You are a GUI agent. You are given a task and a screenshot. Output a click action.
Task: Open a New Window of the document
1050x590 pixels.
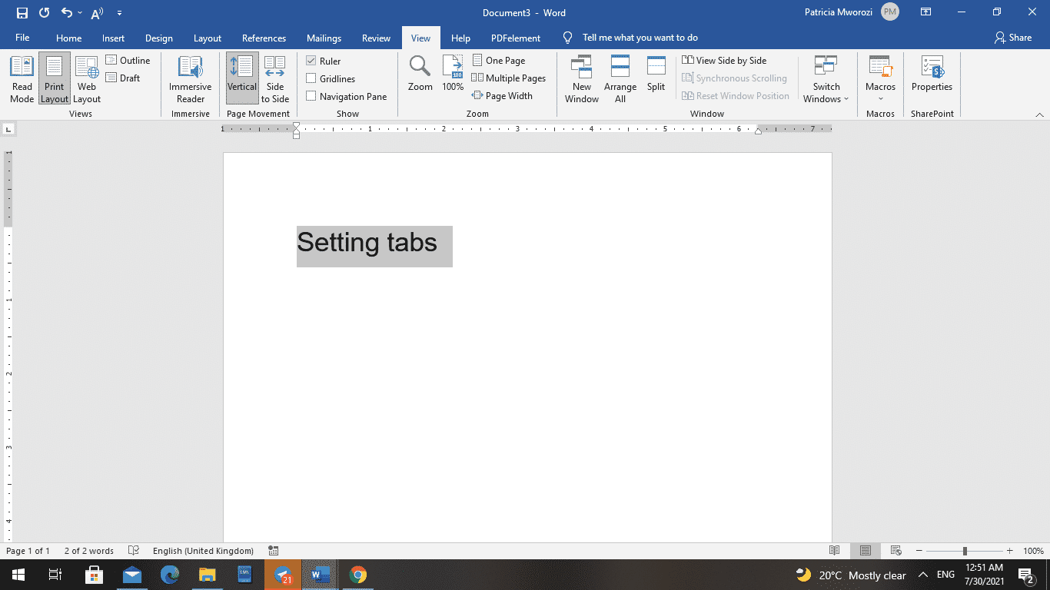pos(581,78)
